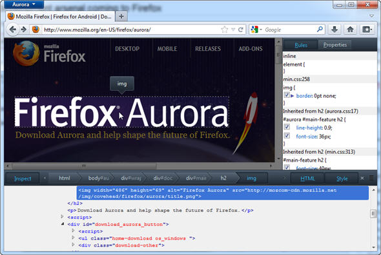This screenshot has width=381, height=255.
Task: Click the line-height property name
Action: pos(309,127)
